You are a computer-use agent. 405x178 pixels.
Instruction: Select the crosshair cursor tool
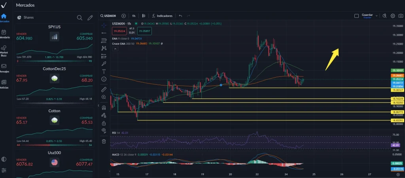[104, 25]
